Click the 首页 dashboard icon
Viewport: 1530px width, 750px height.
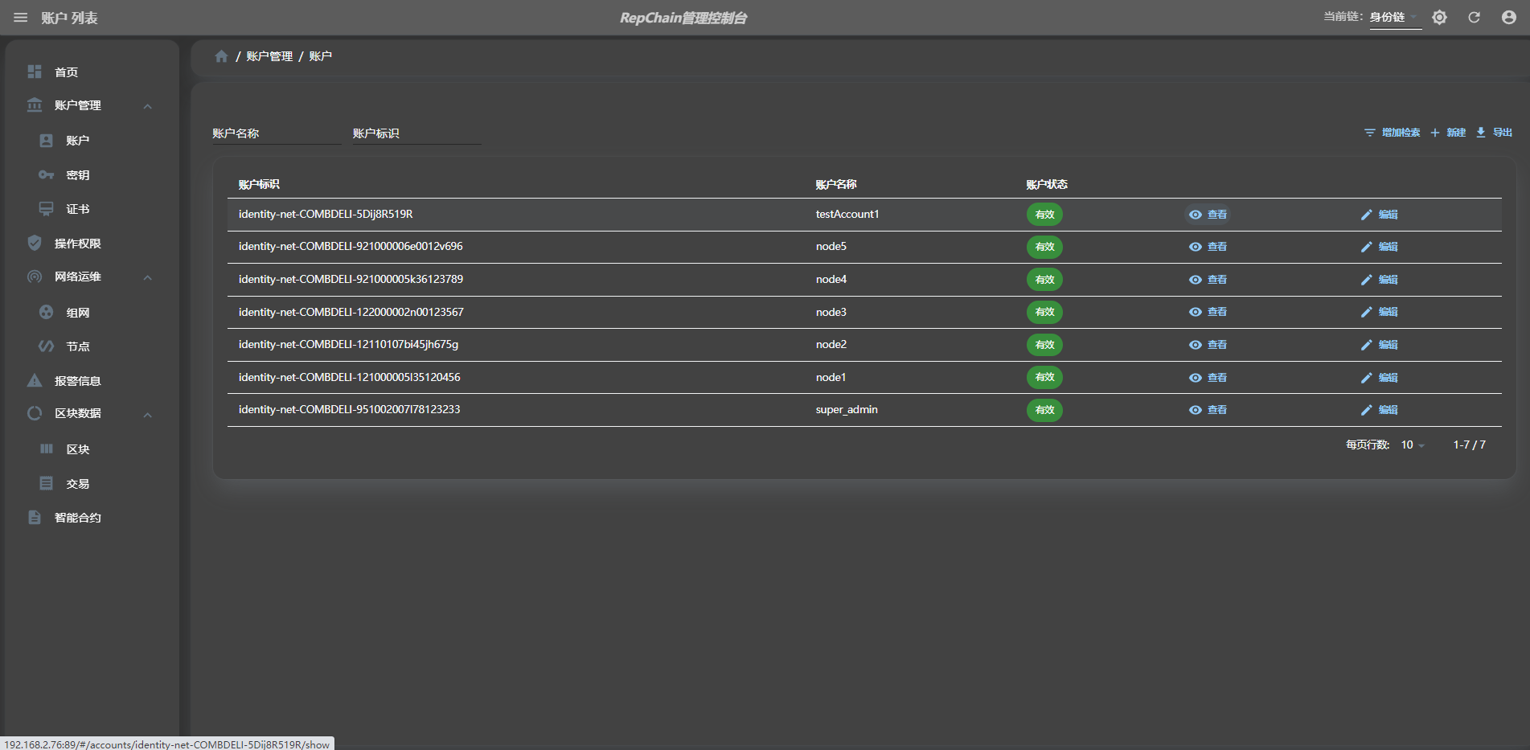pyautogui.click(x=35, y=72)
